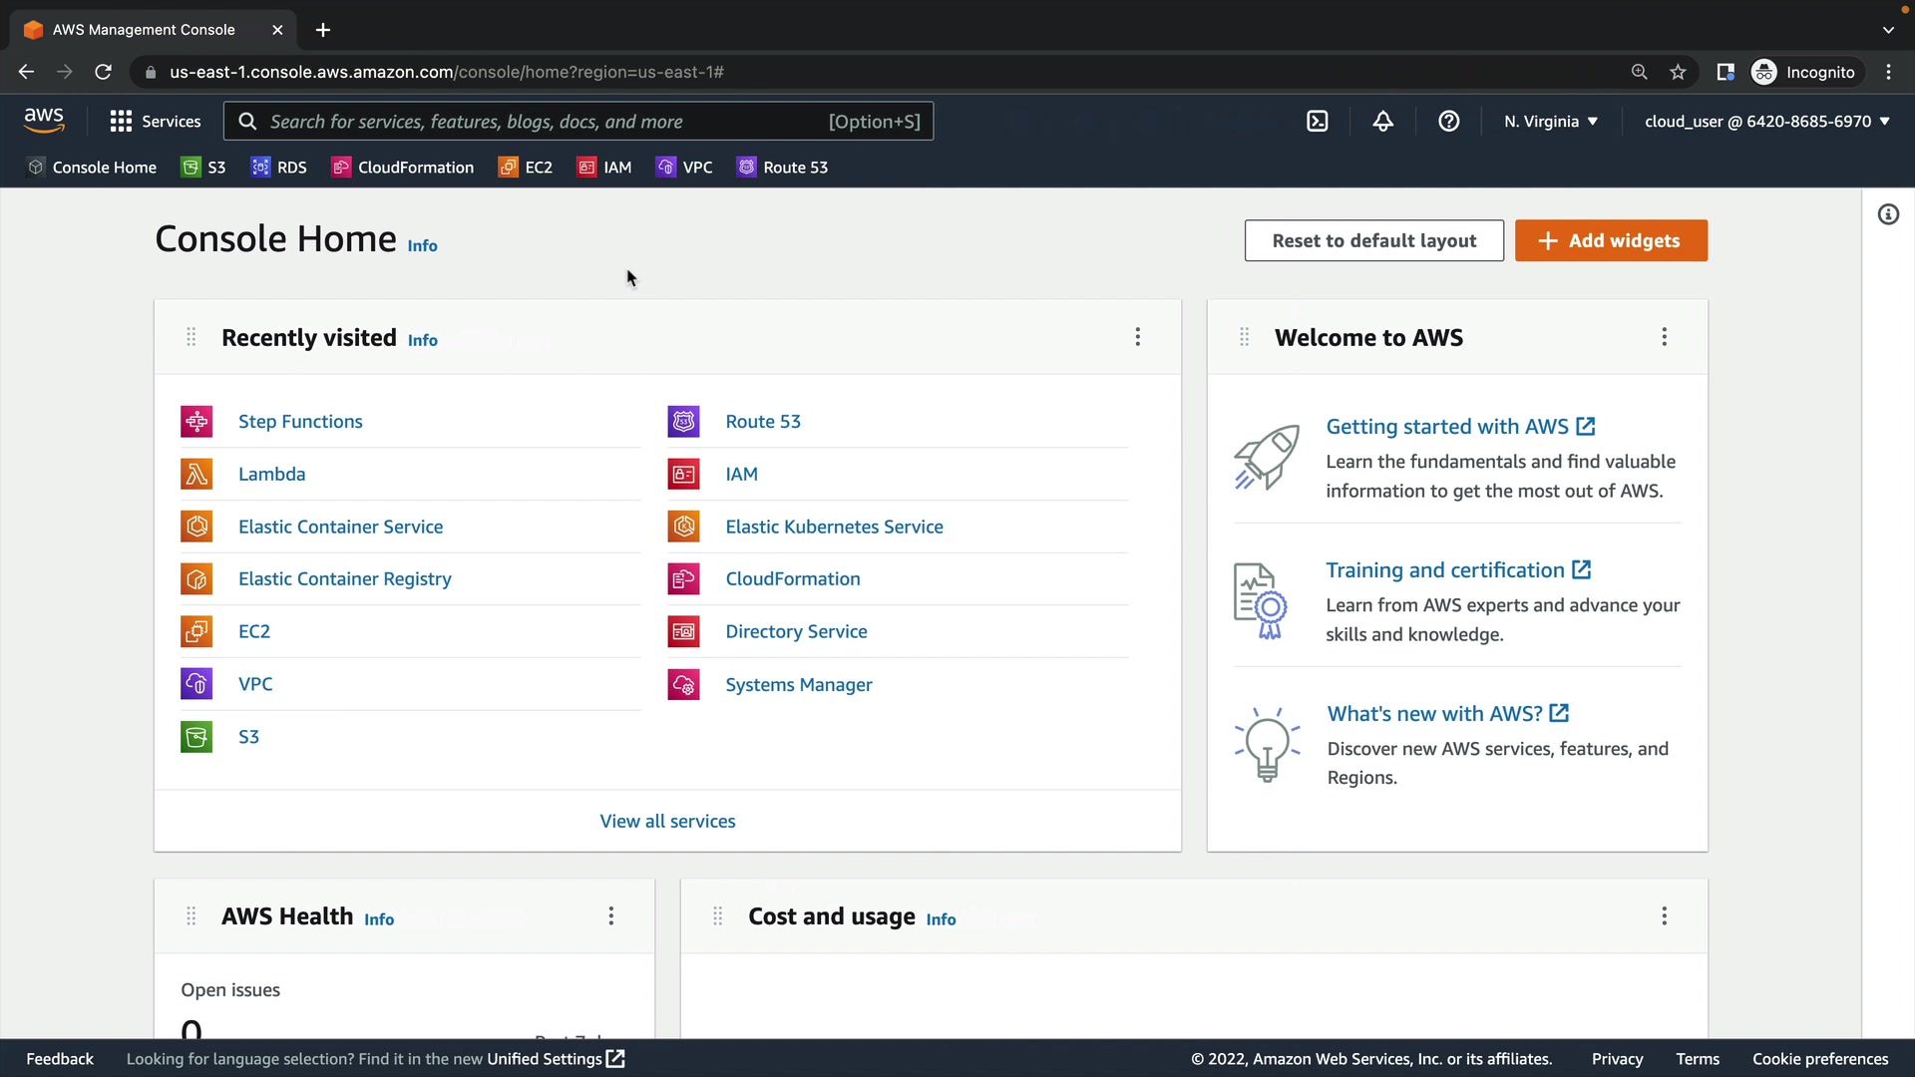1915x1077 pixels.
Task: Click the Reset to default layout button
Action: coord(1373,240)
